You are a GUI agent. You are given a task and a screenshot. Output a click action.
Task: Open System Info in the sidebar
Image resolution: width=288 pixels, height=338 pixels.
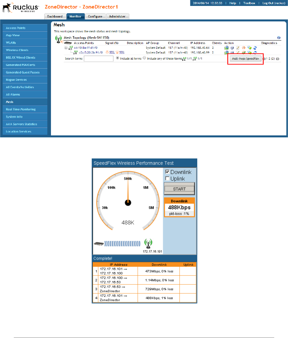coord(25,117)
